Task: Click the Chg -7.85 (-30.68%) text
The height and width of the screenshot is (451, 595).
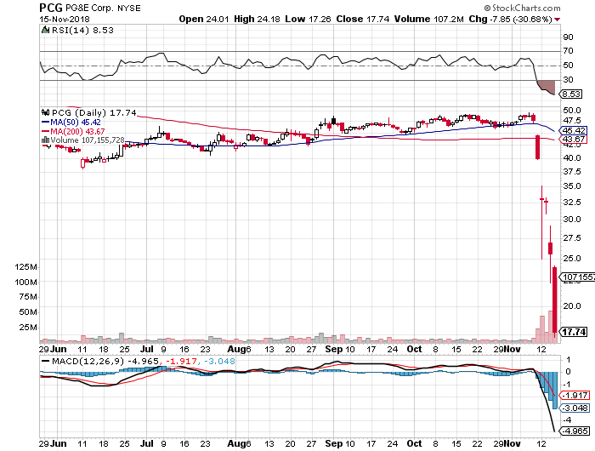Action: tap(510, 19)
